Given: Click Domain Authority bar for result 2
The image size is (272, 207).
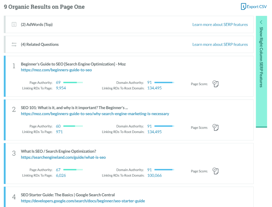Looking at the screenshot, I should click(164, 126).
